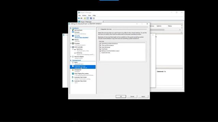
Task: Select Add Hardware in settings tree
Action: (78, 30)
